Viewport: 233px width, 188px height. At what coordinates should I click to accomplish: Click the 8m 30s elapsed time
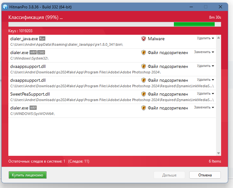click(x=215, y=17)
